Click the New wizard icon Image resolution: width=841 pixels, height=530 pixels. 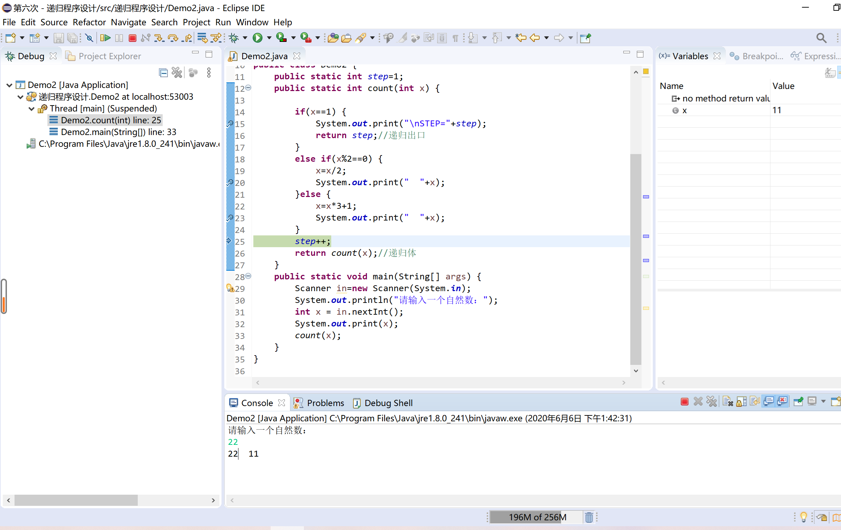click(11, 38)
